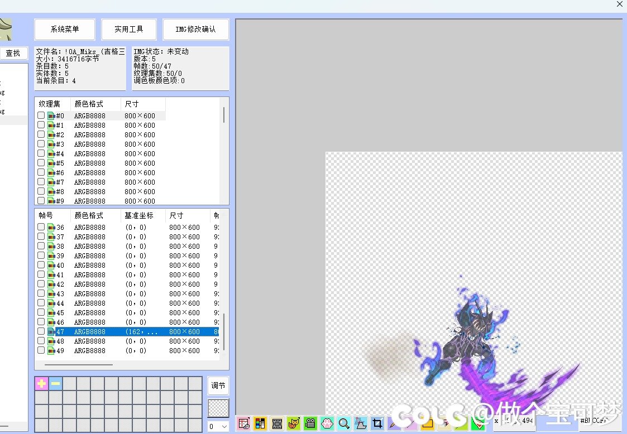Click the pink paw print icon
The height and width of the screenshot is (434, 627).
click(327, 423)
